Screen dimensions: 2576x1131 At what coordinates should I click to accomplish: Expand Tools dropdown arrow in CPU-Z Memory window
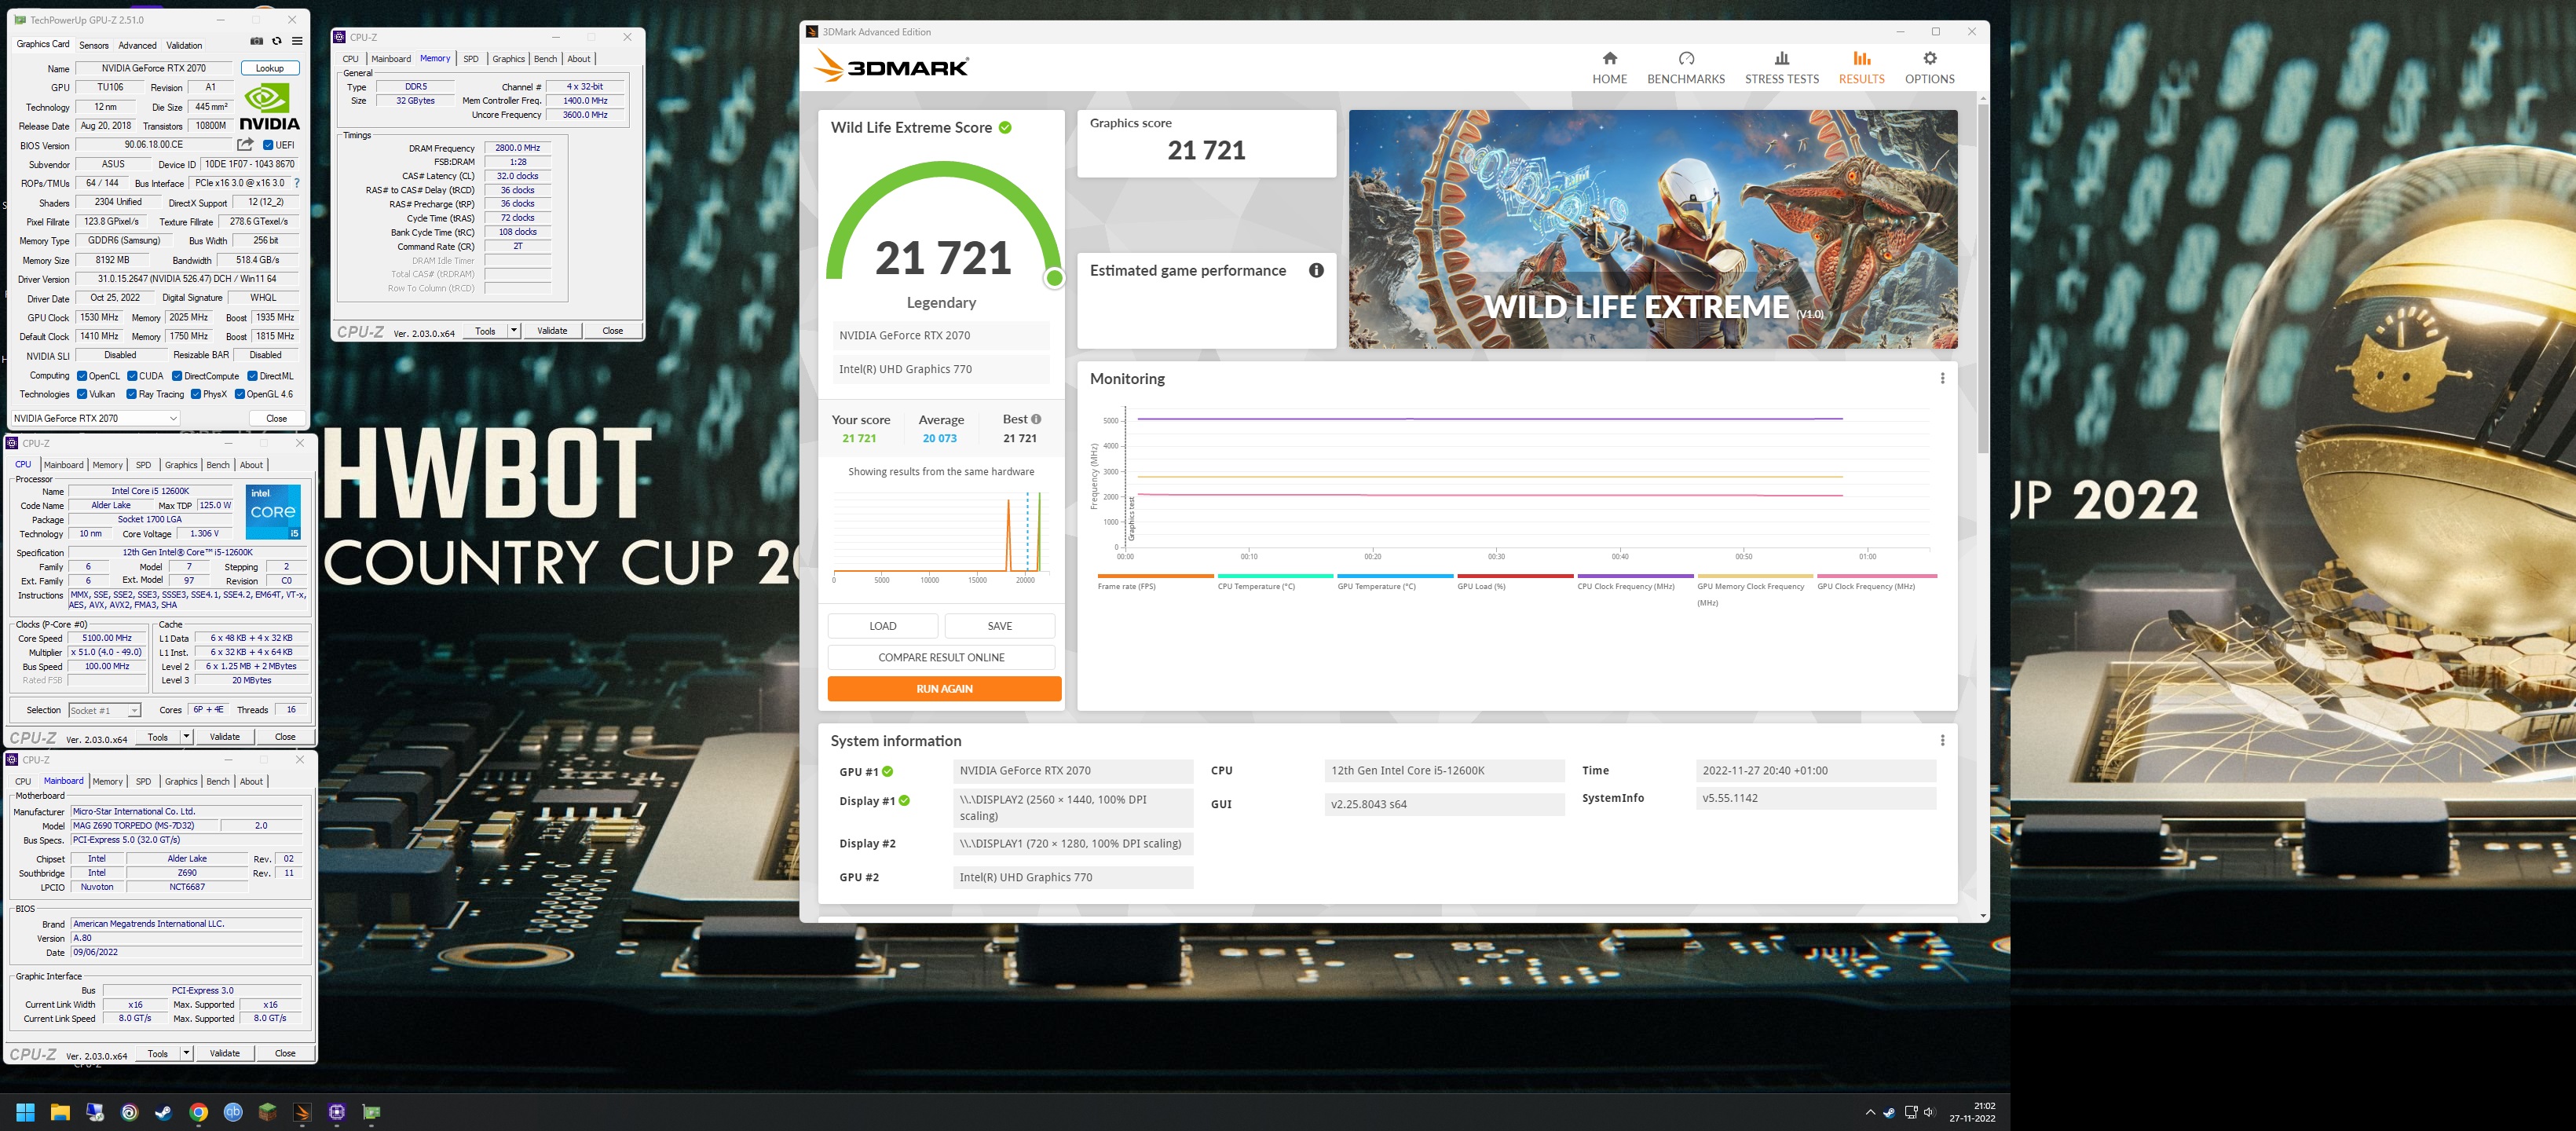514,331
